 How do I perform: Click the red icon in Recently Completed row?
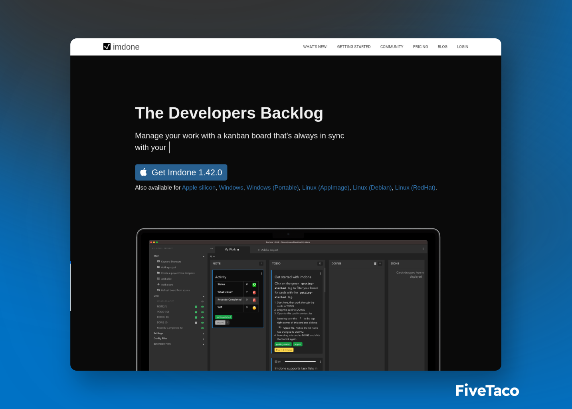tap(254, 300)
